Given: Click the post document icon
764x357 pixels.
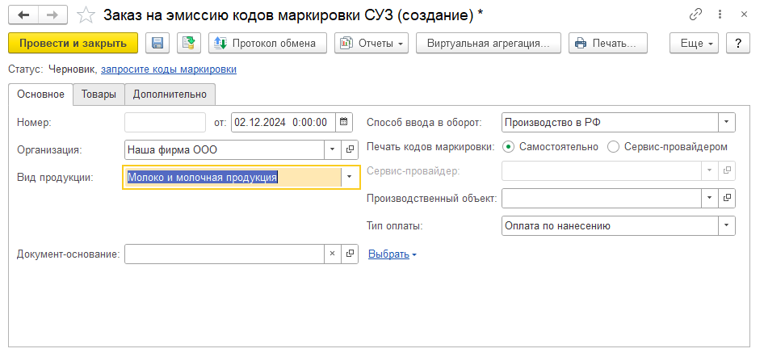Looking at the screenshot, I should pyautogui.click(x=189, y=44).
